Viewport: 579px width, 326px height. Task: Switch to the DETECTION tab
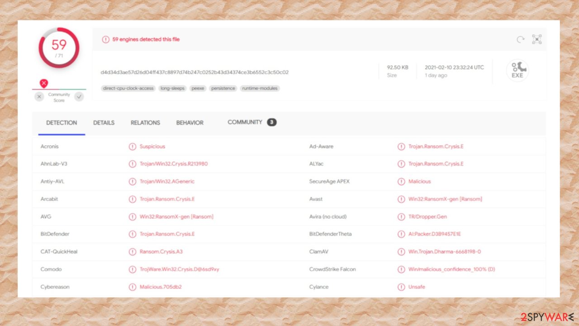click(x=62, y=123)
